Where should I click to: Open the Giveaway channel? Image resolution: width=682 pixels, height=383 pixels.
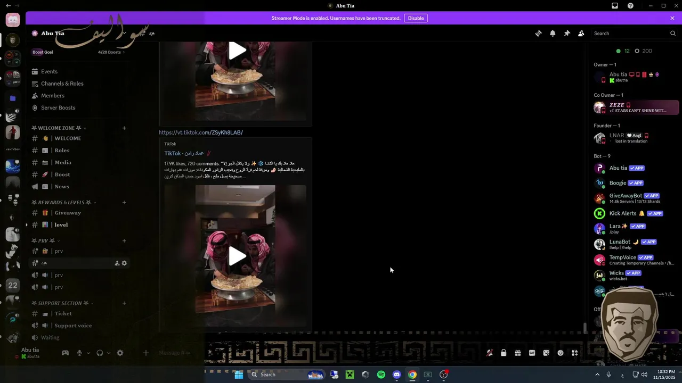(79, 213)
